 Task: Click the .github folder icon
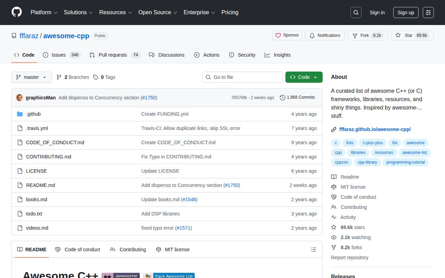pyautogui.click(x=20, y=114)
